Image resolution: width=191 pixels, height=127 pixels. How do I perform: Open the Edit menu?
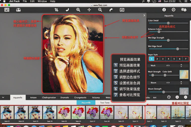(x=32, y=1)
